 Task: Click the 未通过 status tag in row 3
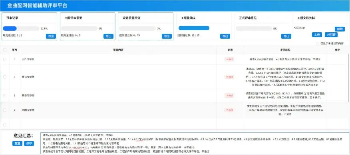coord(229,96)
